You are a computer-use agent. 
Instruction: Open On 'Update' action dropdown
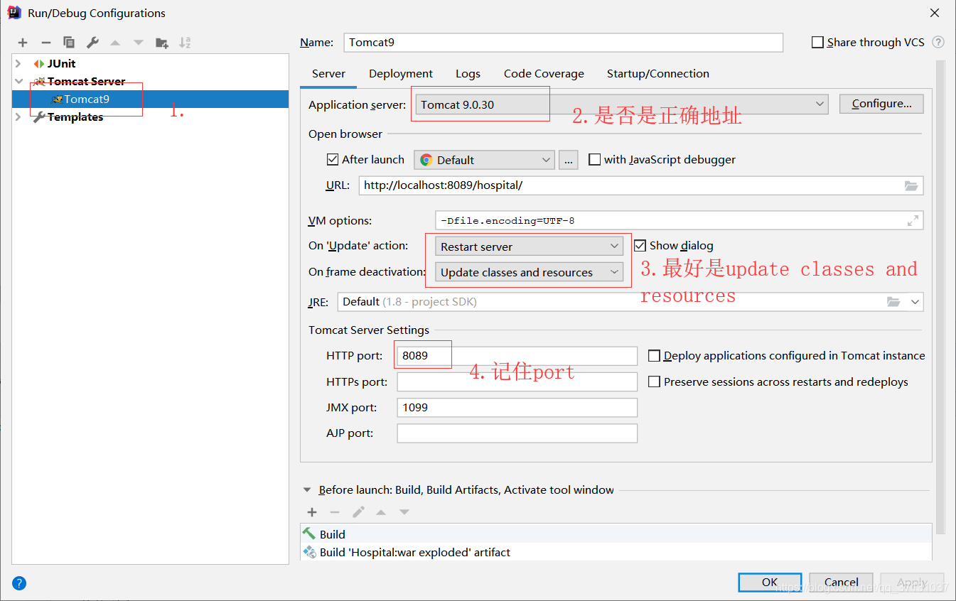point(529,247)
